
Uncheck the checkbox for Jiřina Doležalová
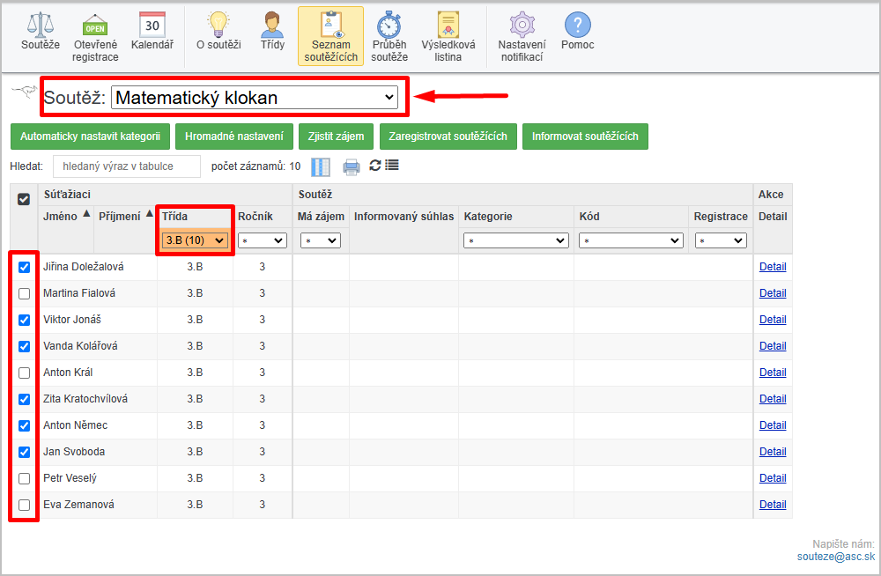[x=25, y=267]
